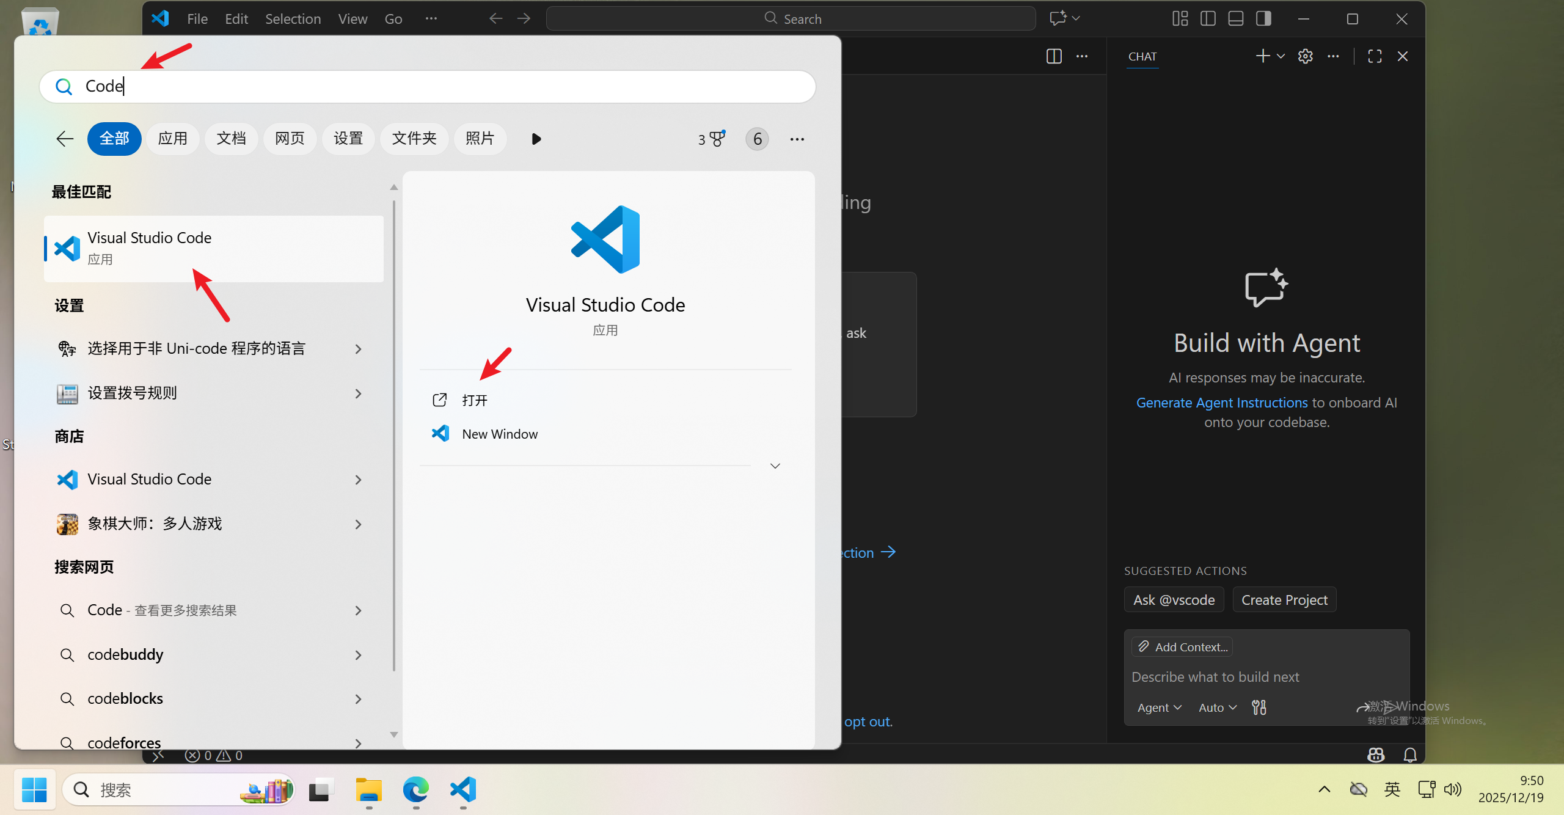
Task: Click the chat settings gear icon
Action: (x=1306, y=56)
